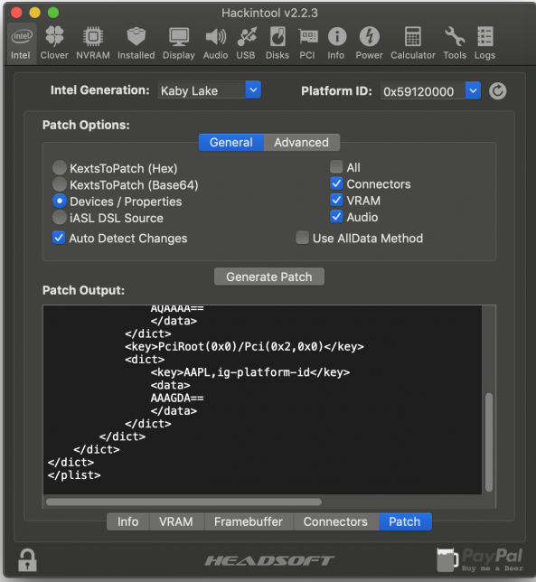Show Installed kexts section
536x582 pixels.
(x=136, y=43)
